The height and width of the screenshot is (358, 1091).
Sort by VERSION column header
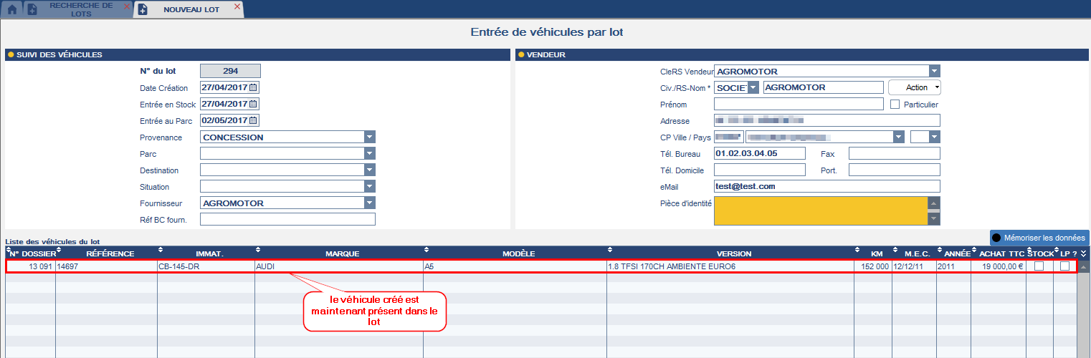pos(730,253)
